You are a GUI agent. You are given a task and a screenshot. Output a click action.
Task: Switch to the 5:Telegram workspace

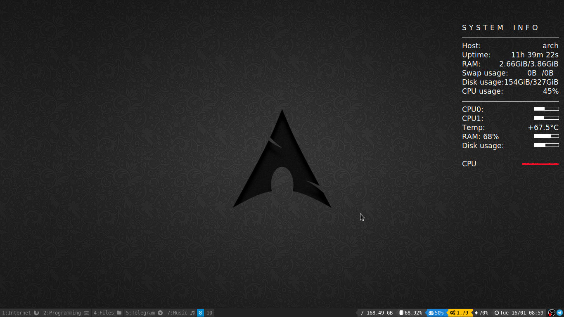(140, 312)
